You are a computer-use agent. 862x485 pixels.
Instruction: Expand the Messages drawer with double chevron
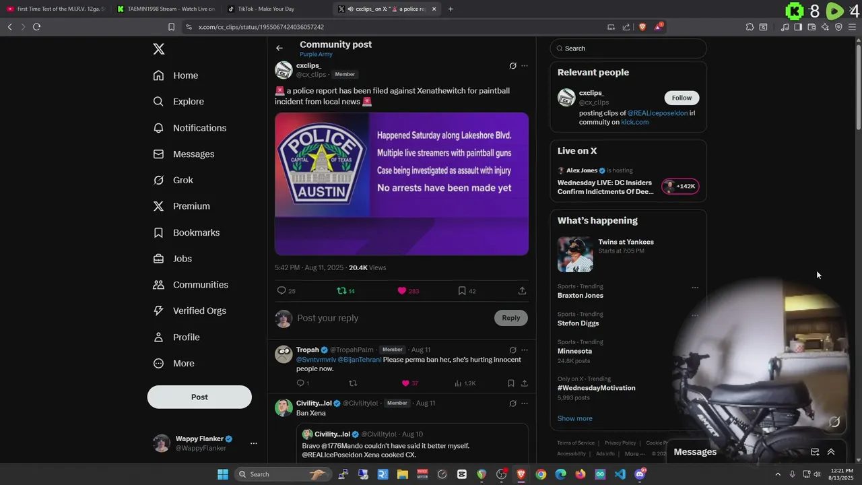(831, 452)
